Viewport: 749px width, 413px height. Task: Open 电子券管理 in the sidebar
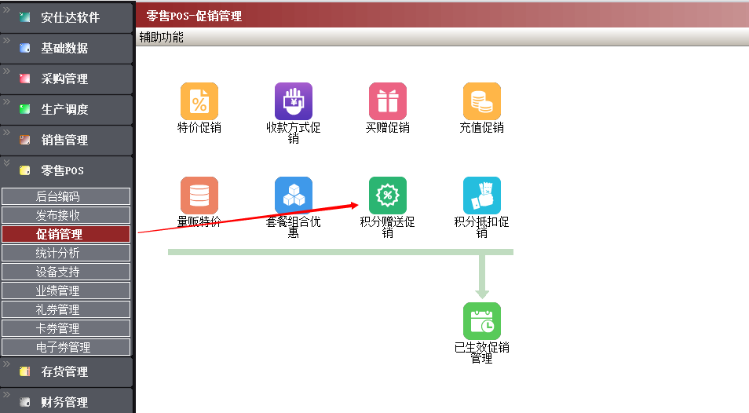66,347
